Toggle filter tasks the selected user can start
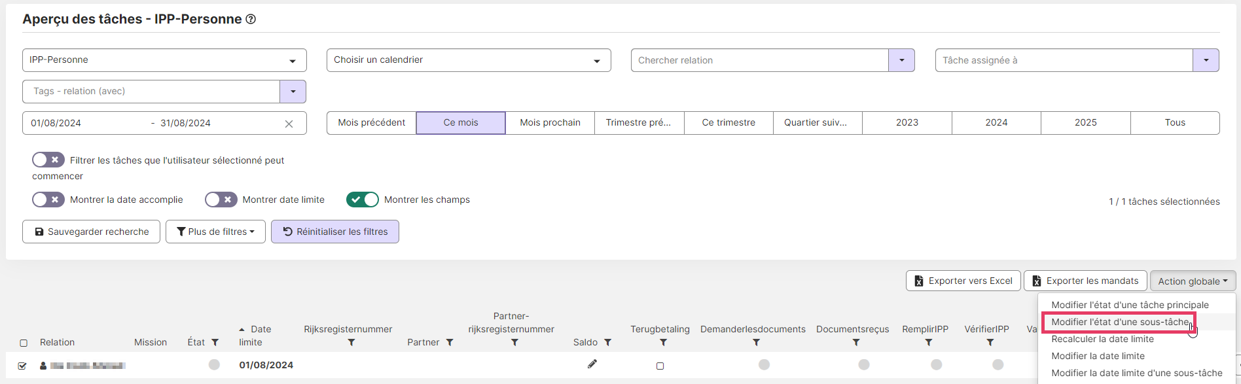This screenshot has height=384, width=1241. 48,160
